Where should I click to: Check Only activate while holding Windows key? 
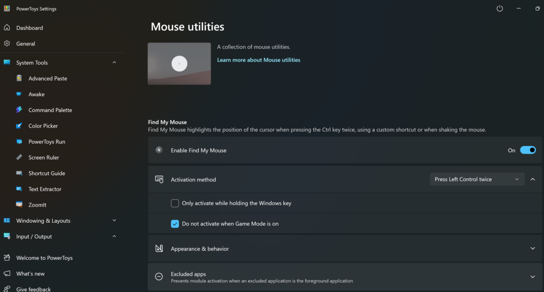[175, 203]
